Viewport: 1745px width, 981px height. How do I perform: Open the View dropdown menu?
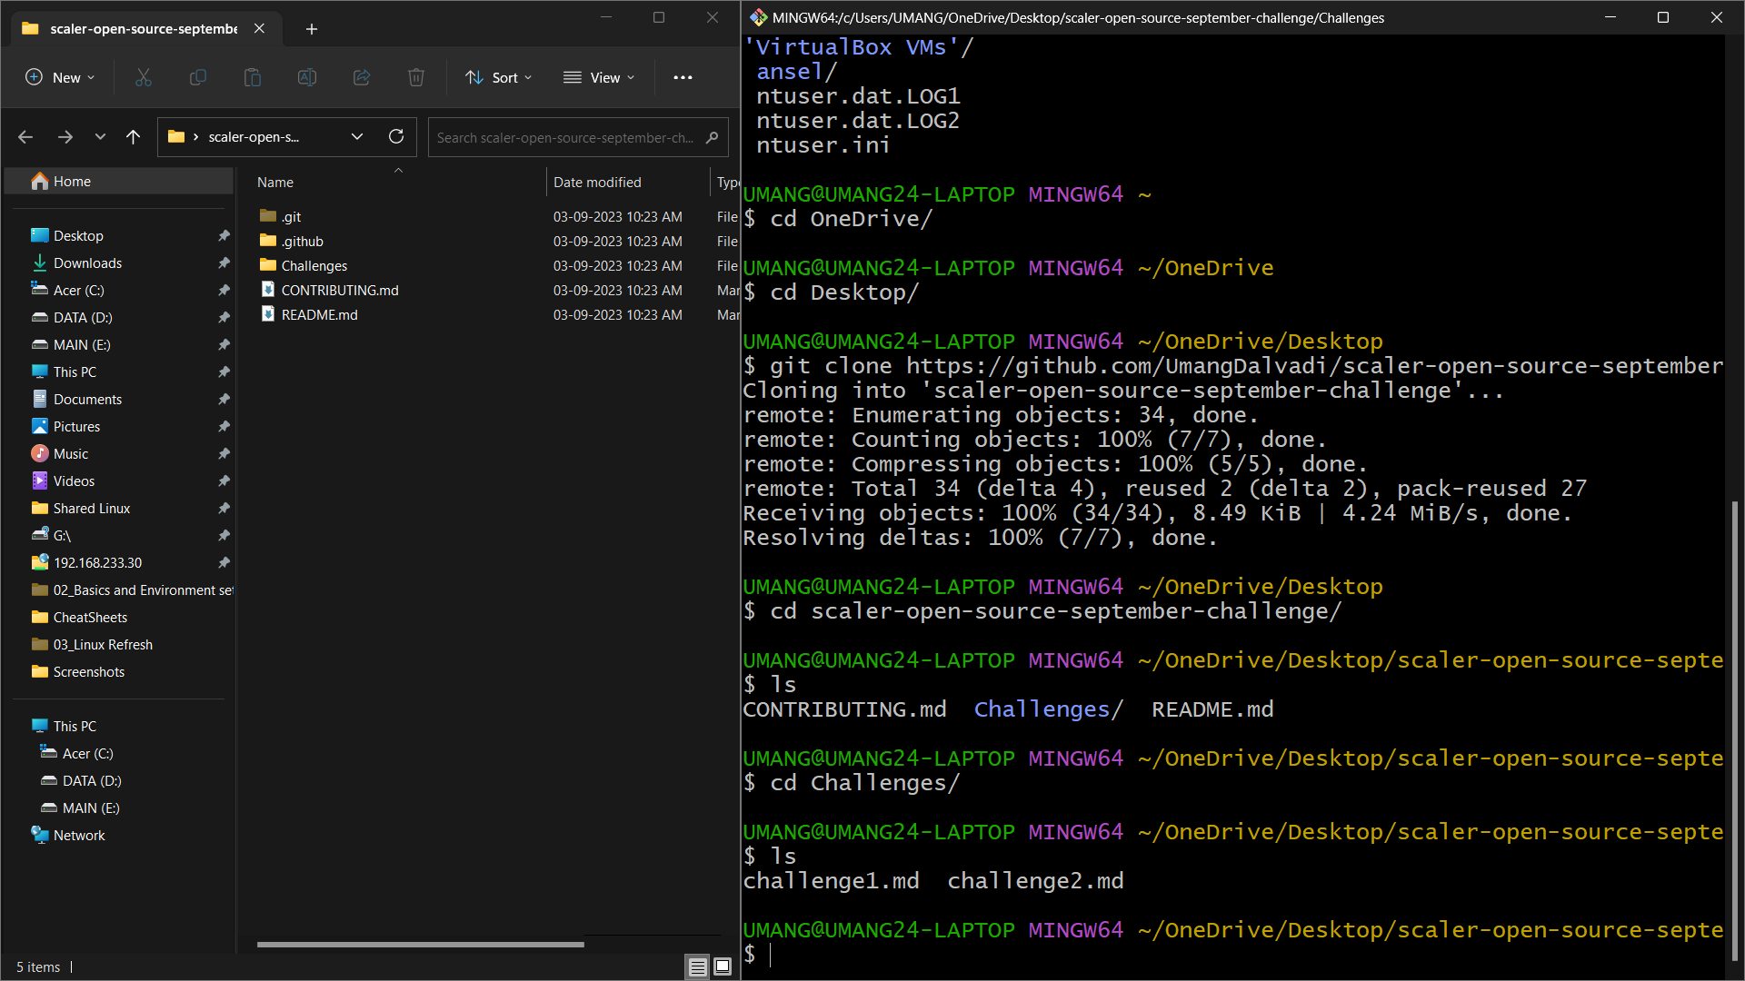599,77
